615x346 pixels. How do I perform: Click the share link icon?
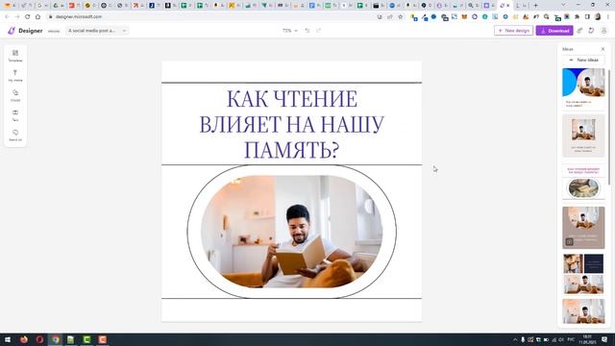pyautogui.click(x=579, y=31)
